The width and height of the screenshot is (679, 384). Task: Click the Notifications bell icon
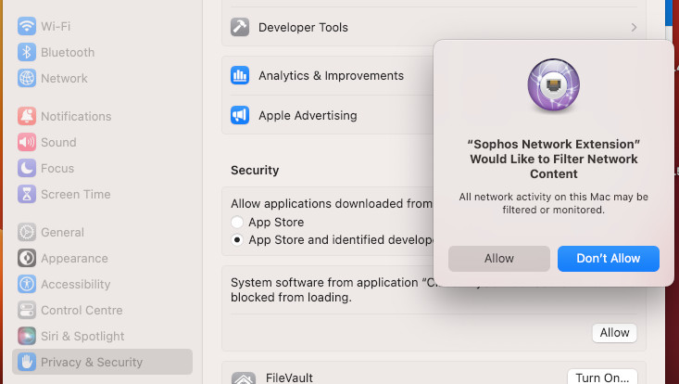(x=27, y=116)
